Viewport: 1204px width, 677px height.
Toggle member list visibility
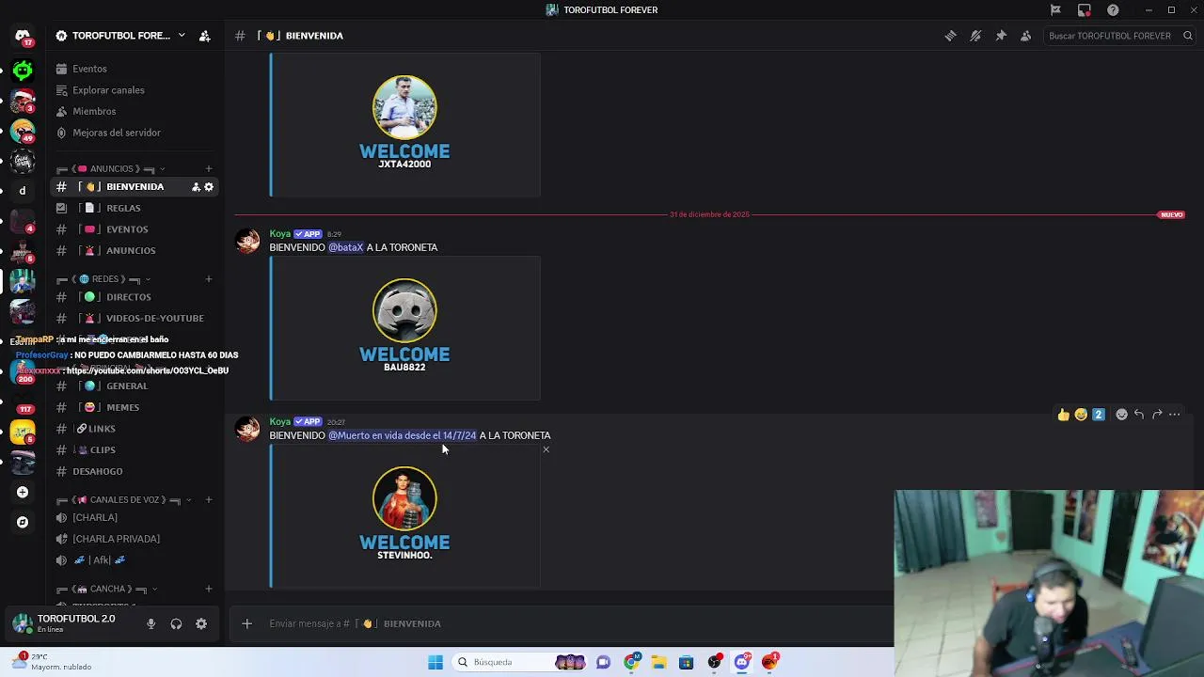[x=1026, y=36]
